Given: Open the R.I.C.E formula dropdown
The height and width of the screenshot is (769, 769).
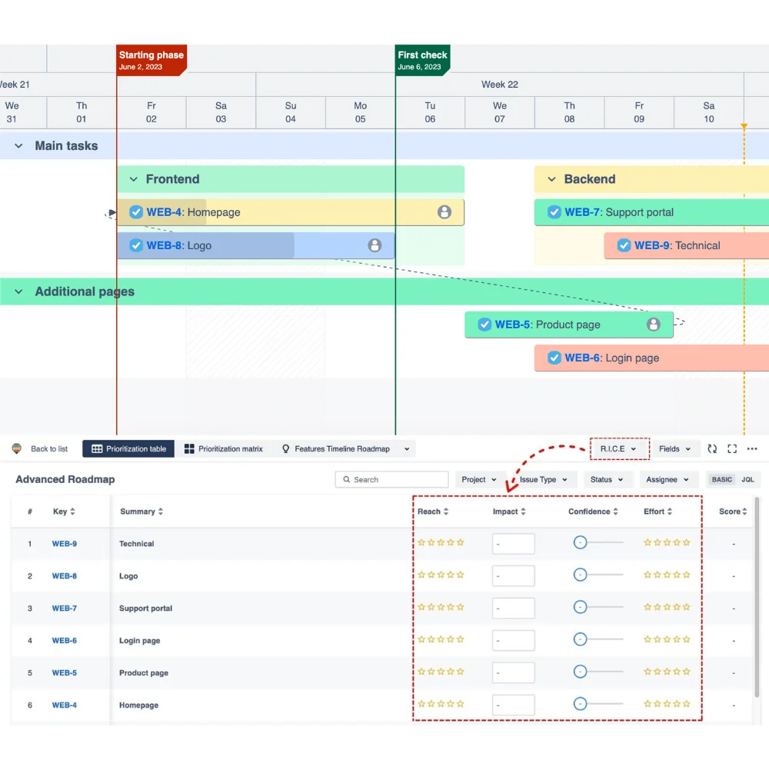Looking at the screenshot, I should pyautogui.click(x=619, y=449).
